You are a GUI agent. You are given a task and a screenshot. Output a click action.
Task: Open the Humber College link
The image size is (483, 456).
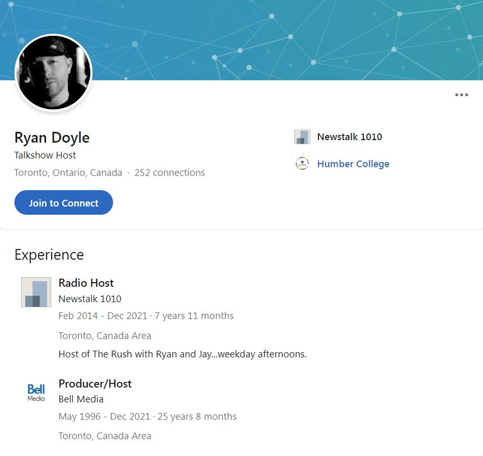[353, 164]
